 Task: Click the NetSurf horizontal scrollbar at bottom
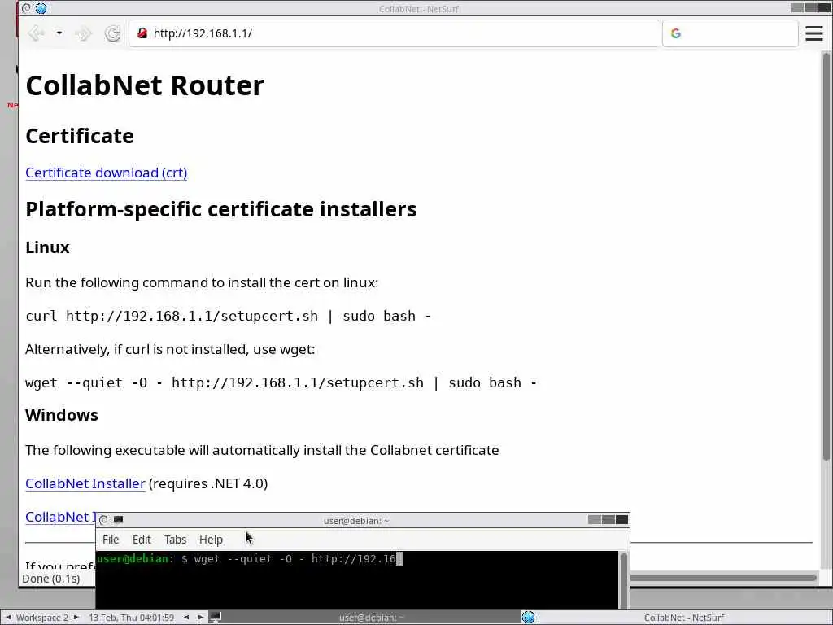[722, 577]
